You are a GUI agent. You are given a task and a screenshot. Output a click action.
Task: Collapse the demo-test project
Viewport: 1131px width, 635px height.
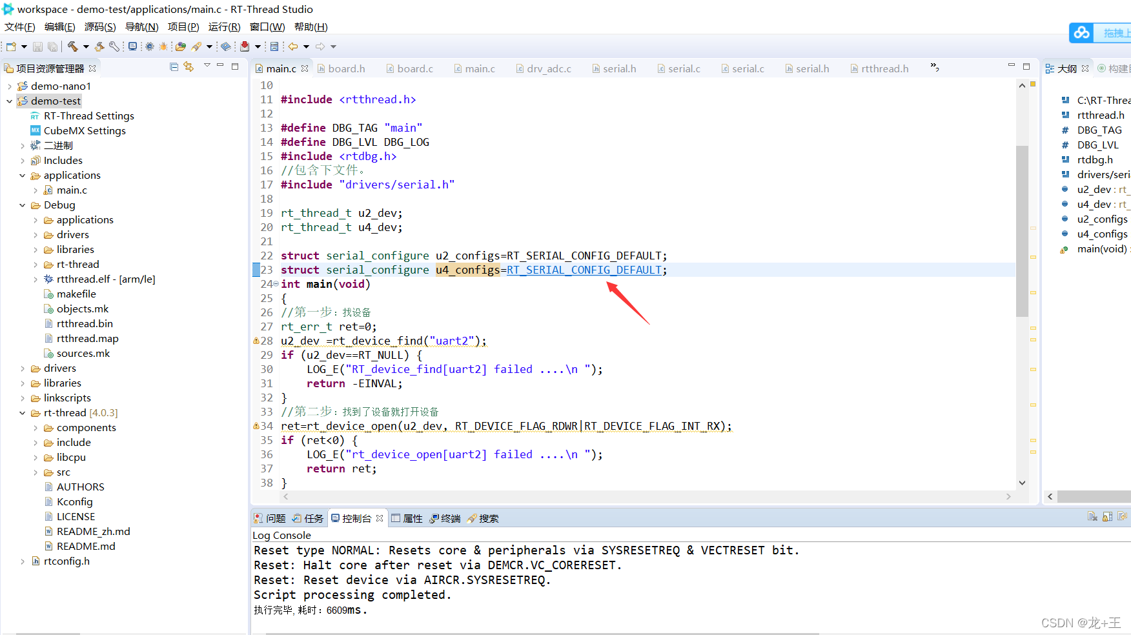click(x=9, y=101)
